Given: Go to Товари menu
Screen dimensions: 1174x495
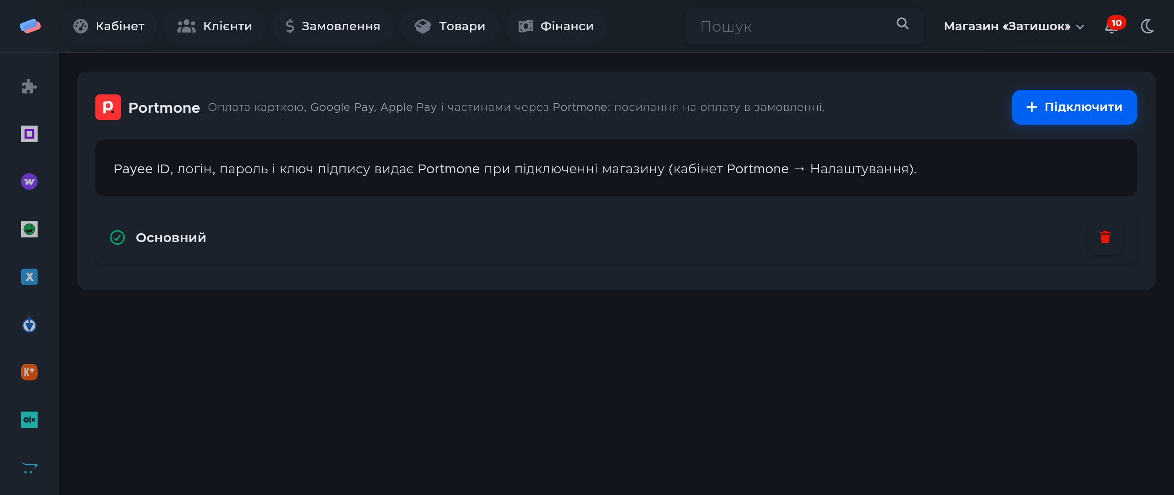Looking at the screenshot, I should (x=449, y=26).
